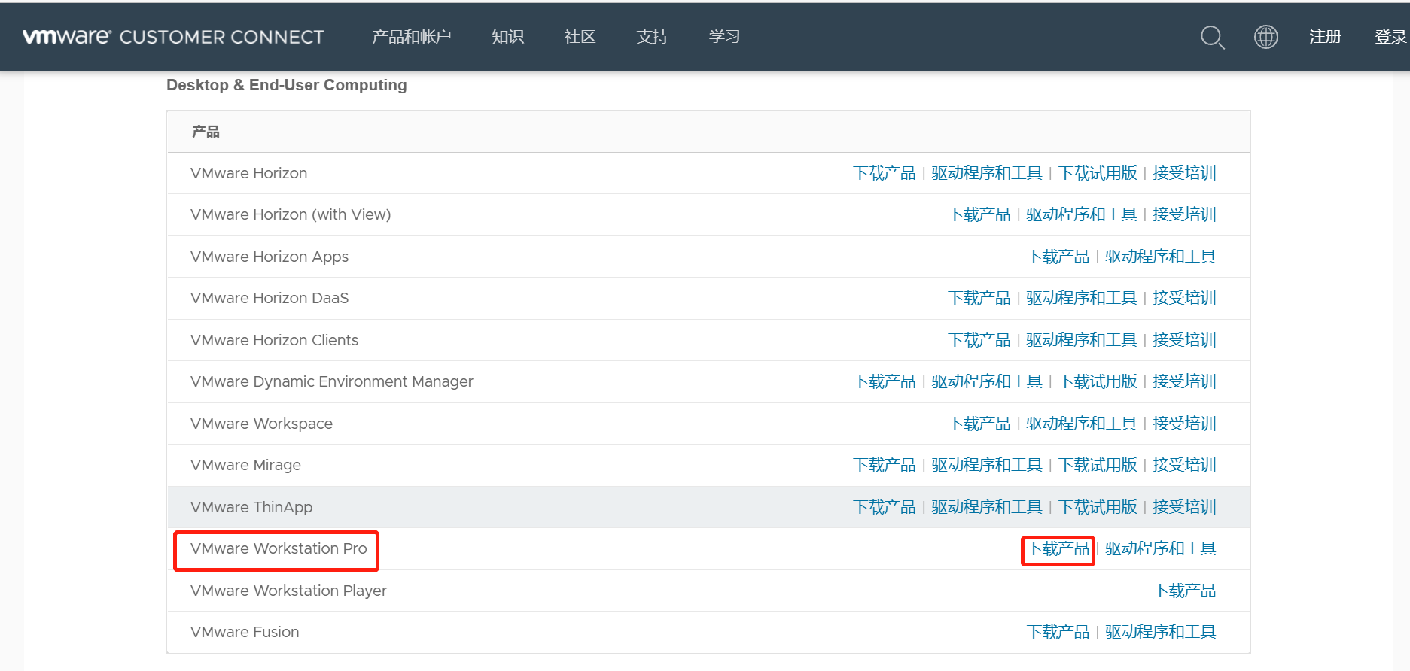Click 驱动程序和工具 for VMware Horizon Clients
Viewport: 1410px width, 671px height.
(x=1082, y=340)
